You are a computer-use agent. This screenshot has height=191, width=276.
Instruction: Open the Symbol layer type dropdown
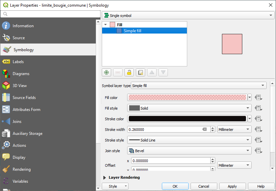[199, 86]
